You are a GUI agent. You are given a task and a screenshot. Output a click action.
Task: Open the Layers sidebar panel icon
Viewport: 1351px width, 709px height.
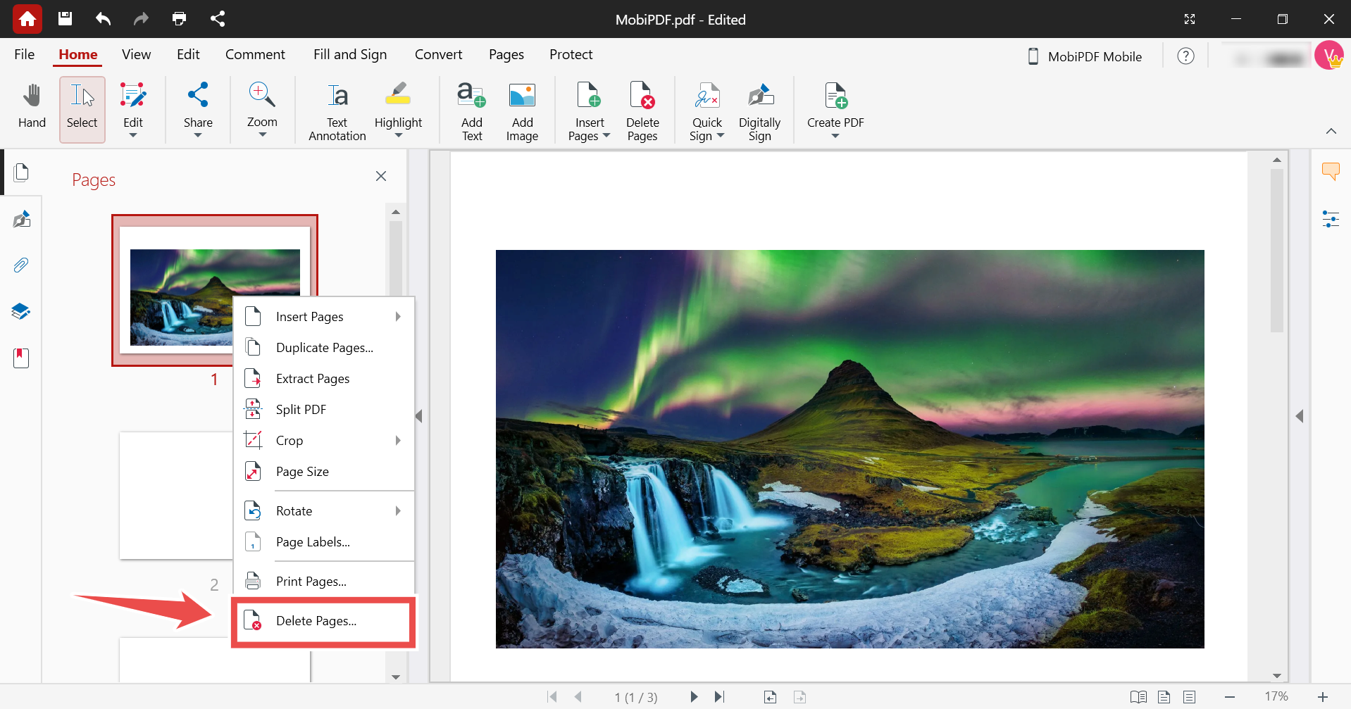pos(22,312)
